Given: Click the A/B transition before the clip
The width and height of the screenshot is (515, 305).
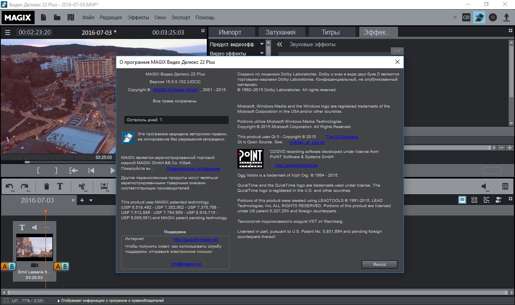Looking at the screenshot, I should [8, 266].
